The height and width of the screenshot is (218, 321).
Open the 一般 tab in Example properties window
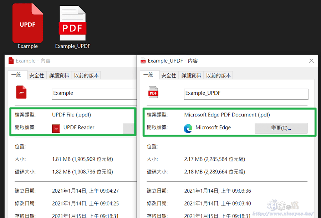coord(17,75)
